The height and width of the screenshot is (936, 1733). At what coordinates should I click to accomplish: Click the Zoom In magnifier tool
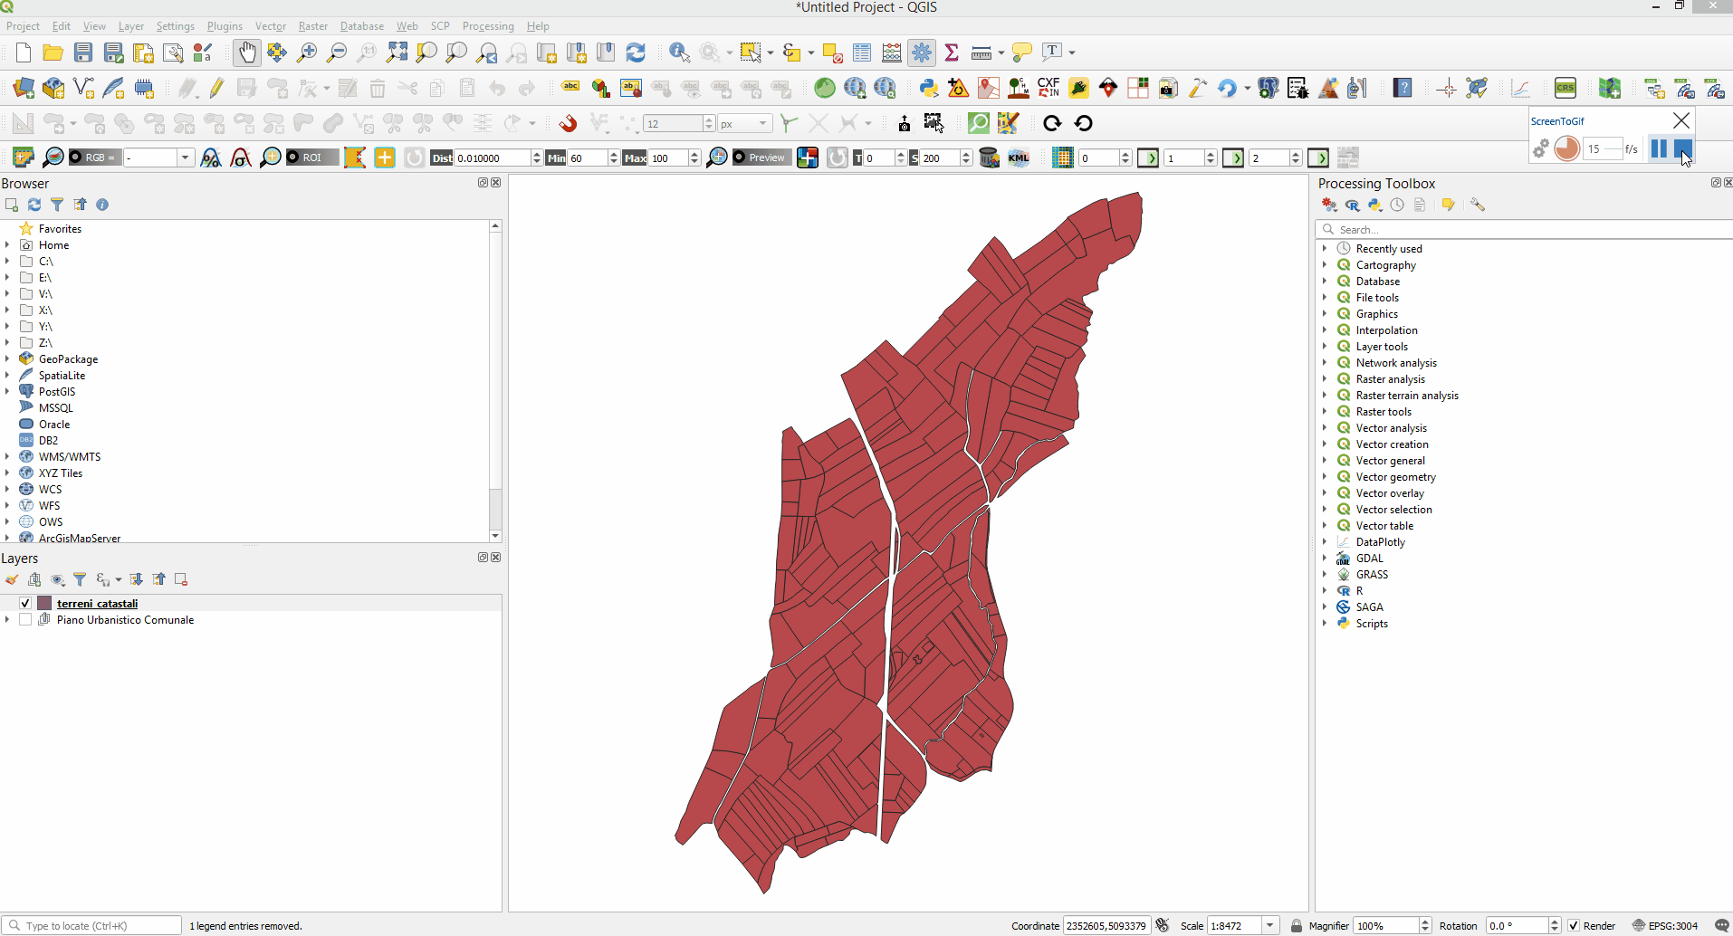(x=307, y=53)
